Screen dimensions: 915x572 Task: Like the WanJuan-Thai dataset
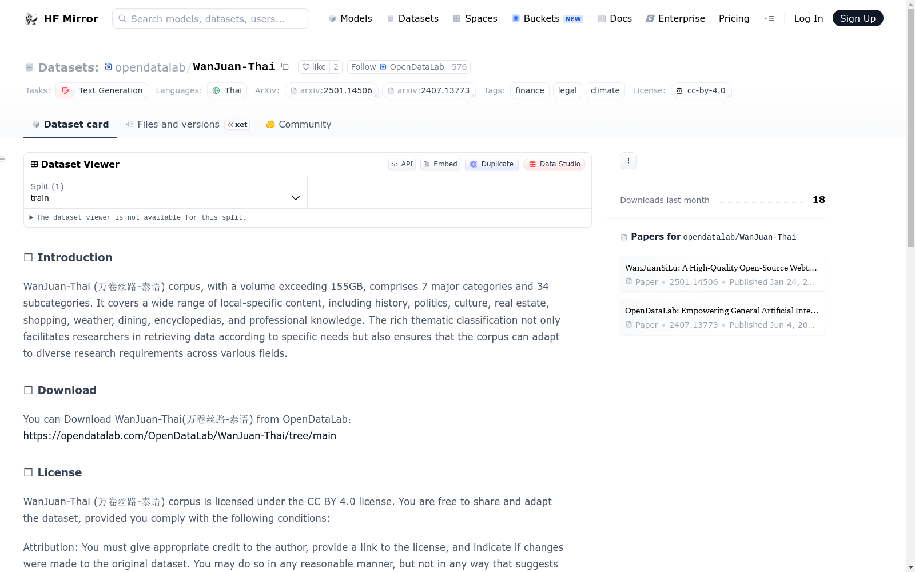click(x=314, y=67)
